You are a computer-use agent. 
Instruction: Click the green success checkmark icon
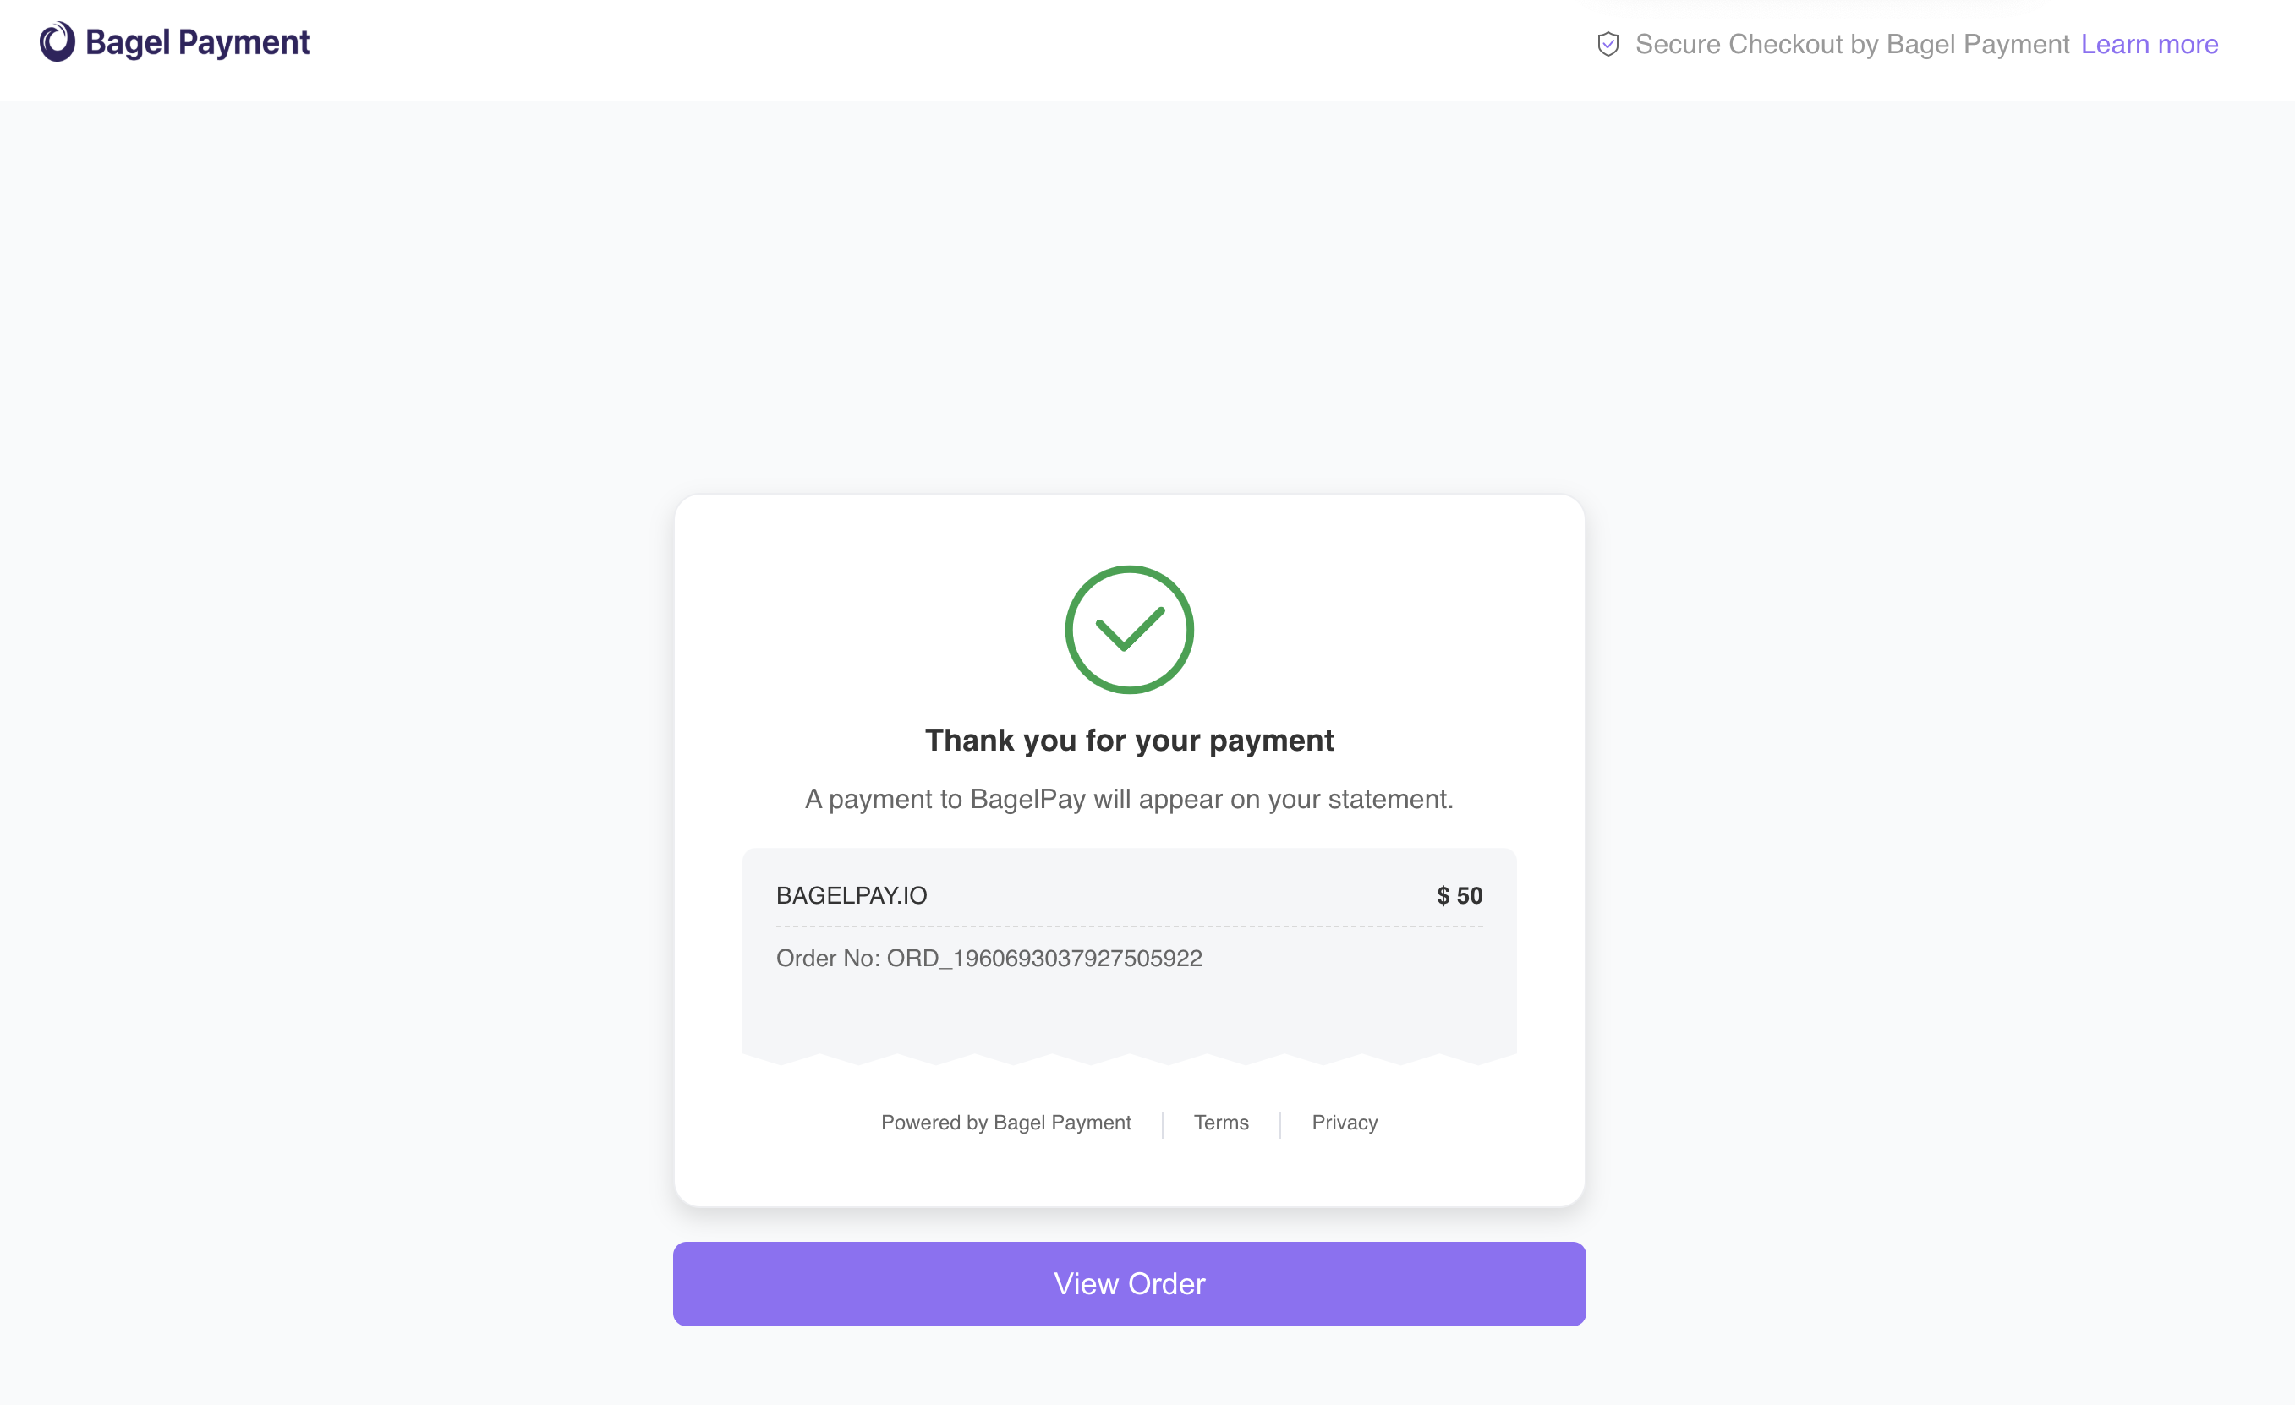point(1129,630)
